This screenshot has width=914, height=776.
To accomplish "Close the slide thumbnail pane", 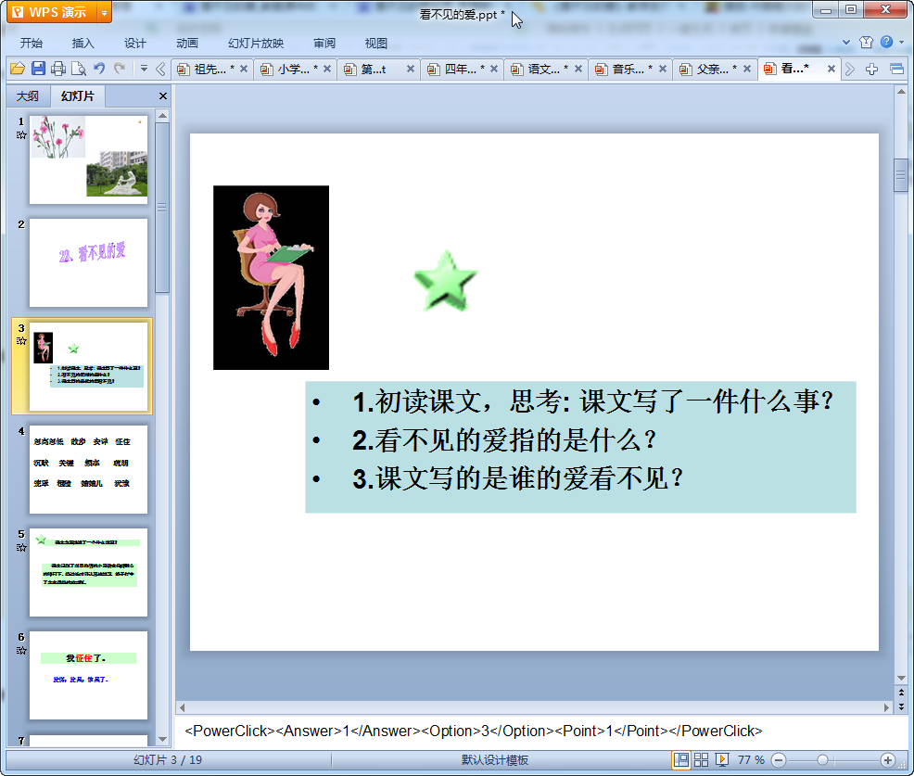I will pos(162,96).
